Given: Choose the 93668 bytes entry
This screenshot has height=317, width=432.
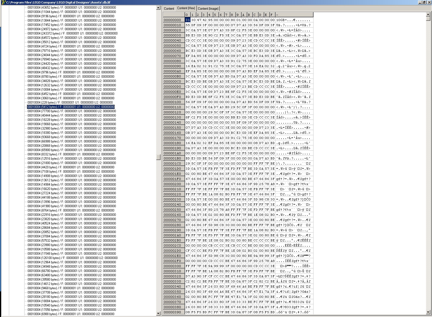Looking at the screenshot, I should click(72, 137).
